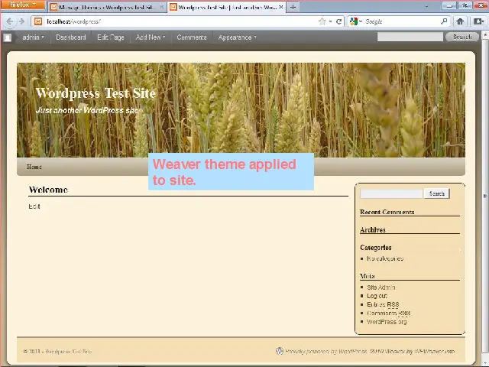The image size is (489, 367).
Task: Click the Recent Comments heading
Action: coord(387,212)
